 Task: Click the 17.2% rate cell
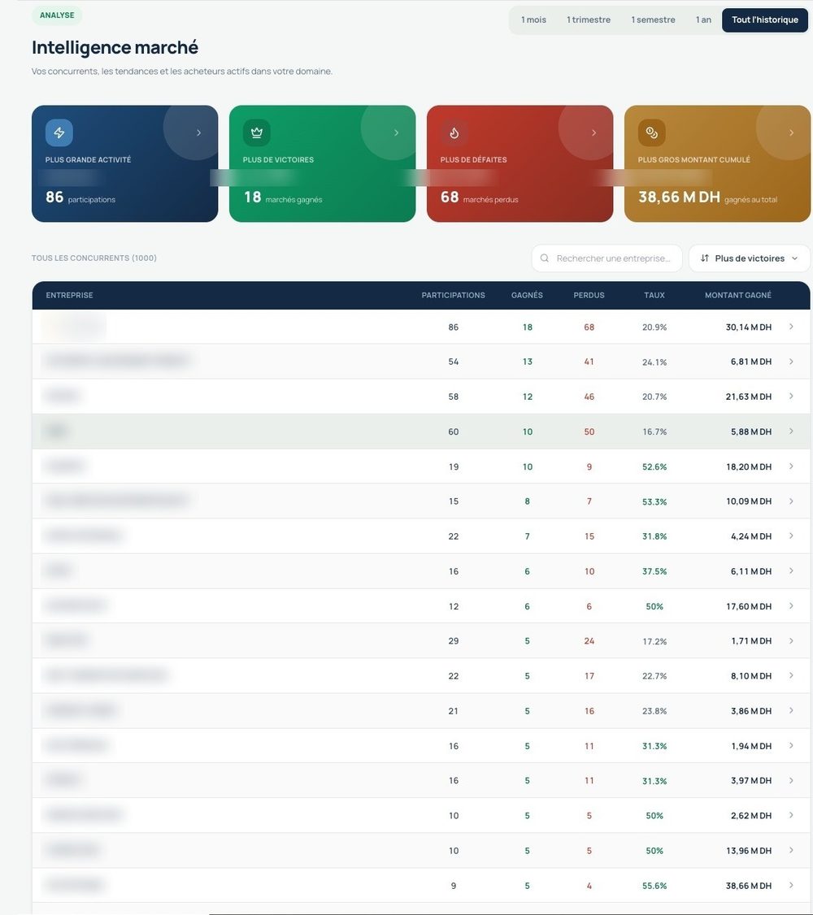(654, 641)
